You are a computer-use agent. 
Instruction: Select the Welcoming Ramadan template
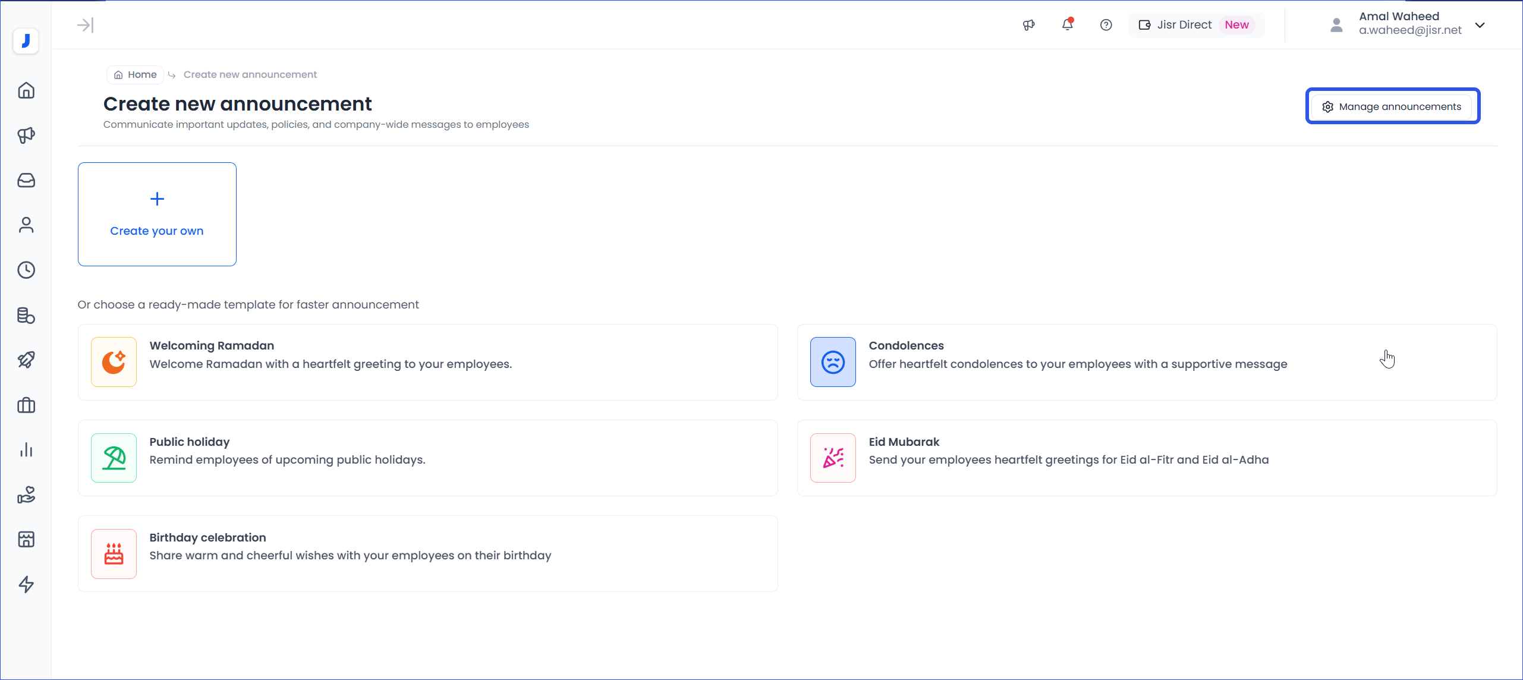point(427,362)
